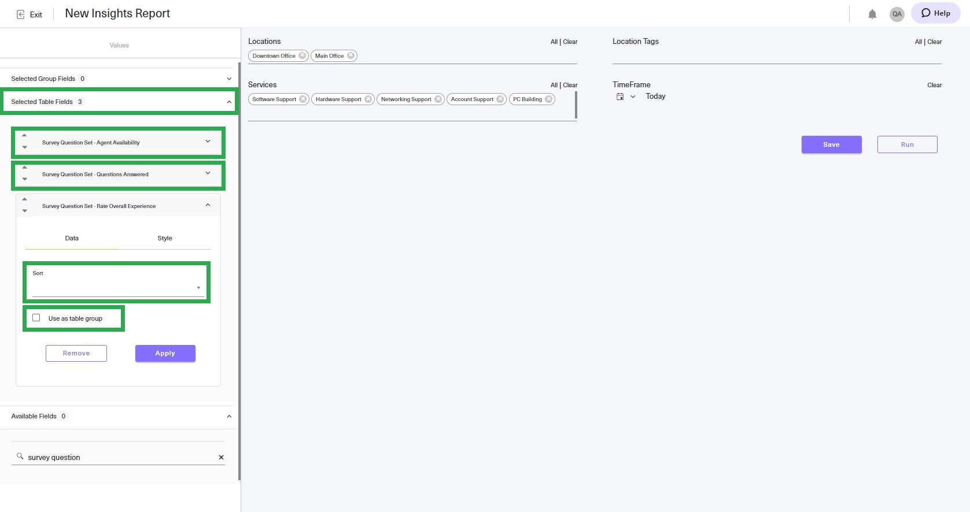Remove the Networking Support service chip
The width and height of the screenshot is (970, 512).
tap(438, 99)
